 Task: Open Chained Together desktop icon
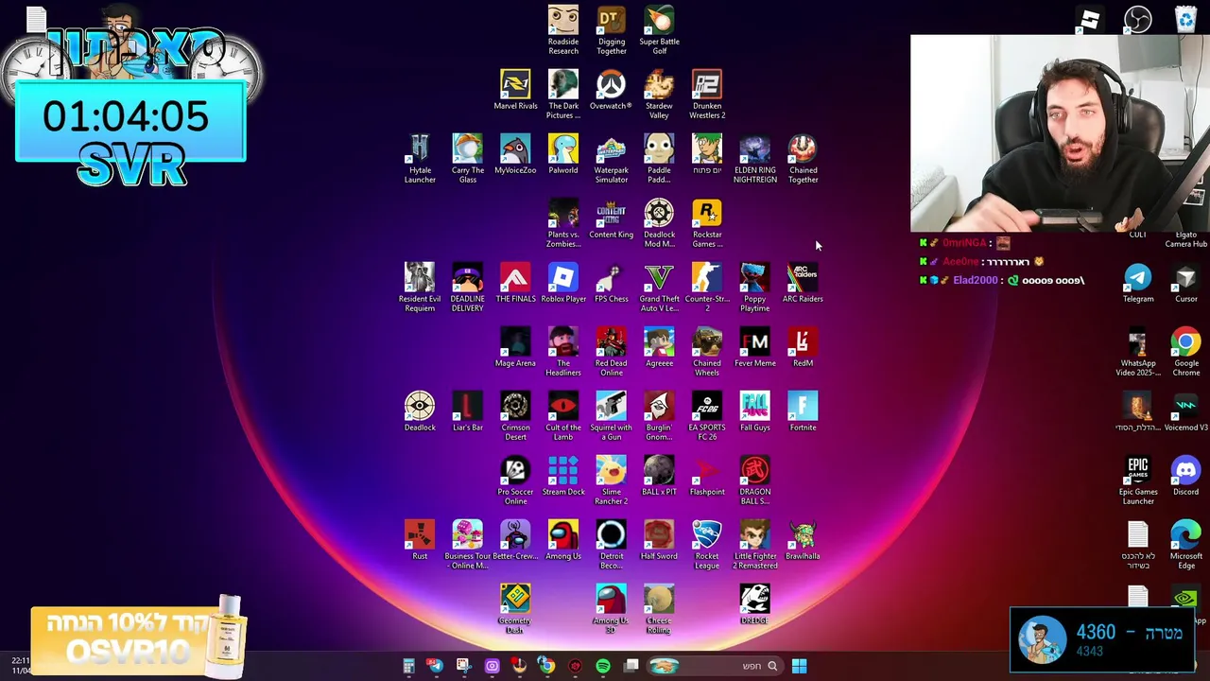803,158
